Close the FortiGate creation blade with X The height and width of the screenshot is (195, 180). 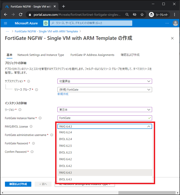[x=172, y=38]
